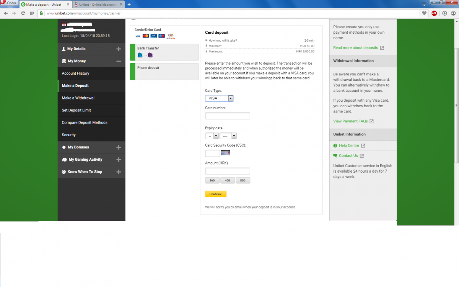
Task: Focus the Card number field
Action: point(228,116)
